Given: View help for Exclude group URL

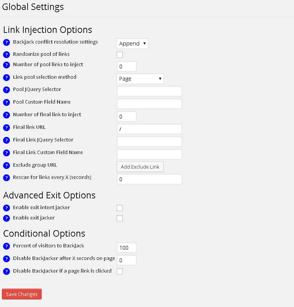Looking at the screenshot, I should [6, 166].
